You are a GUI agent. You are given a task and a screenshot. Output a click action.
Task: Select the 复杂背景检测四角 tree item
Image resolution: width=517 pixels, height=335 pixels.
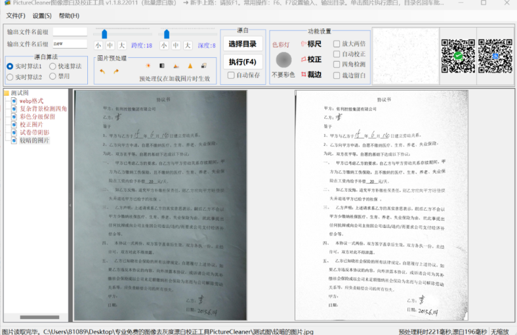point(43,108)
